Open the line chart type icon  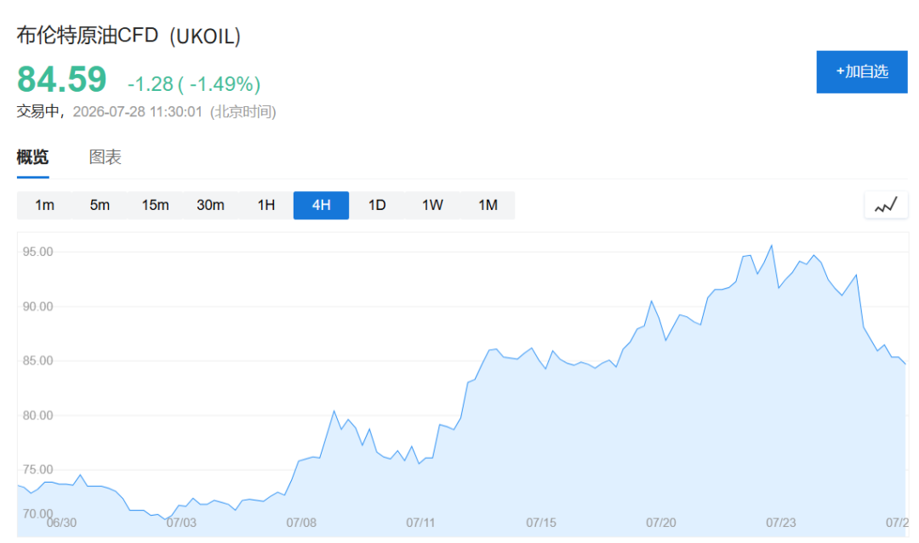click(x=886, y=206)
